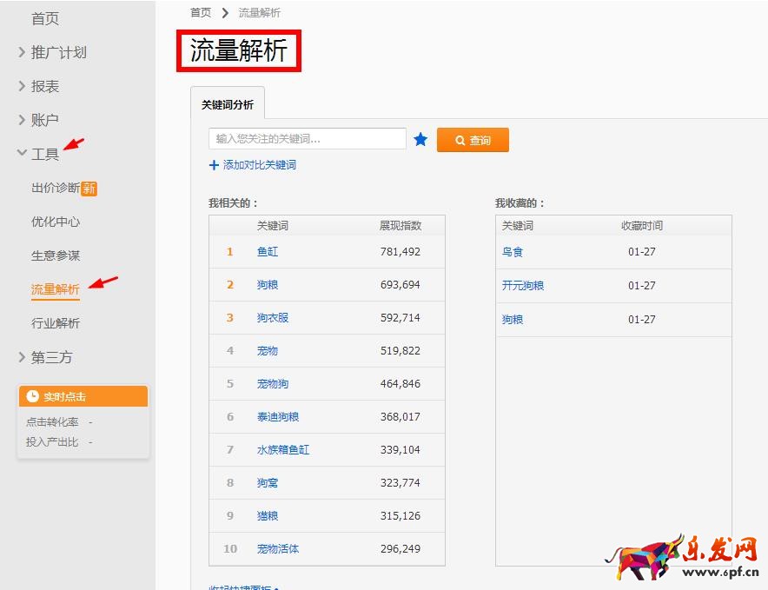
Task: Open the 鱼缸 keyword link
Action: pyautogui.click(x=268, y=252)
